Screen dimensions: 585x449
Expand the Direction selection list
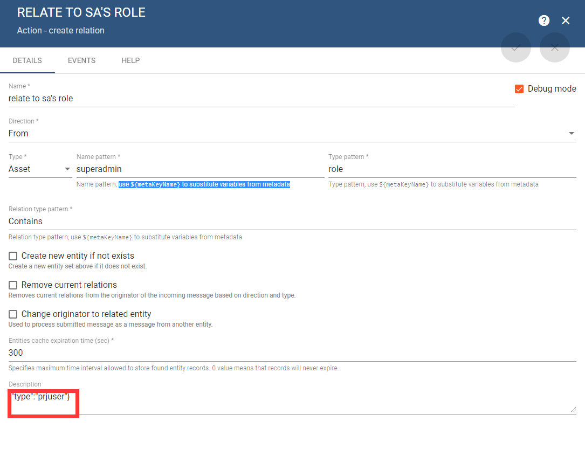point(572,133)
